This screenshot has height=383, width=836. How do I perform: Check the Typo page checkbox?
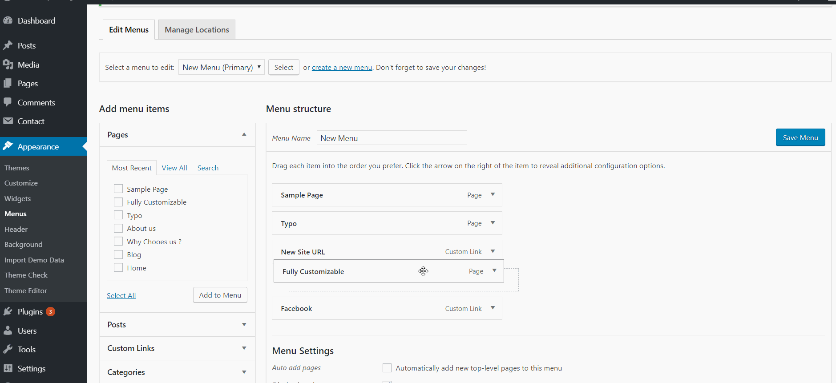tap(118, 215)
